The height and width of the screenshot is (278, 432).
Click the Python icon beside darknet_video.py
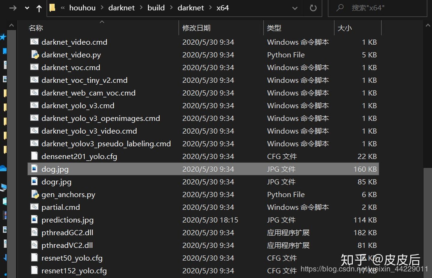(x=35, y=55)
